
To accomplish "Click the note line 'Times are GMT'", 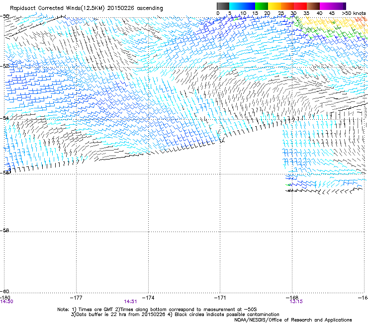I will [x=96, y=310].
